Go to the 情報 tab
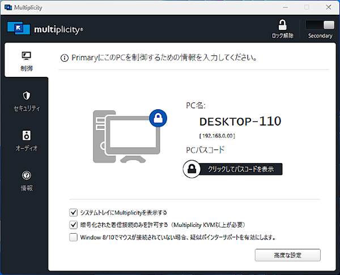Screen dimensions: 340x275 coord(27,181)
